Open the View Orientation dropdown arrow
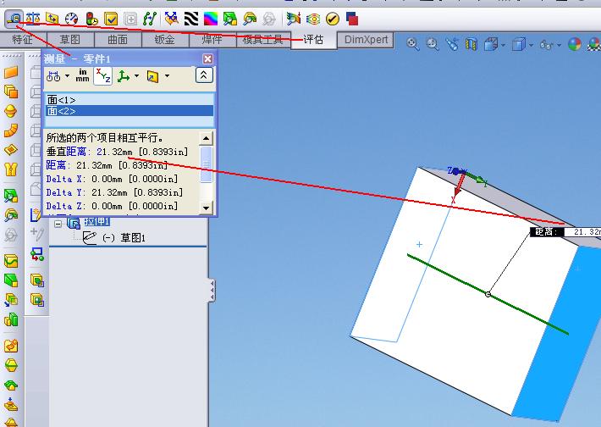 (x=504, y=45)
